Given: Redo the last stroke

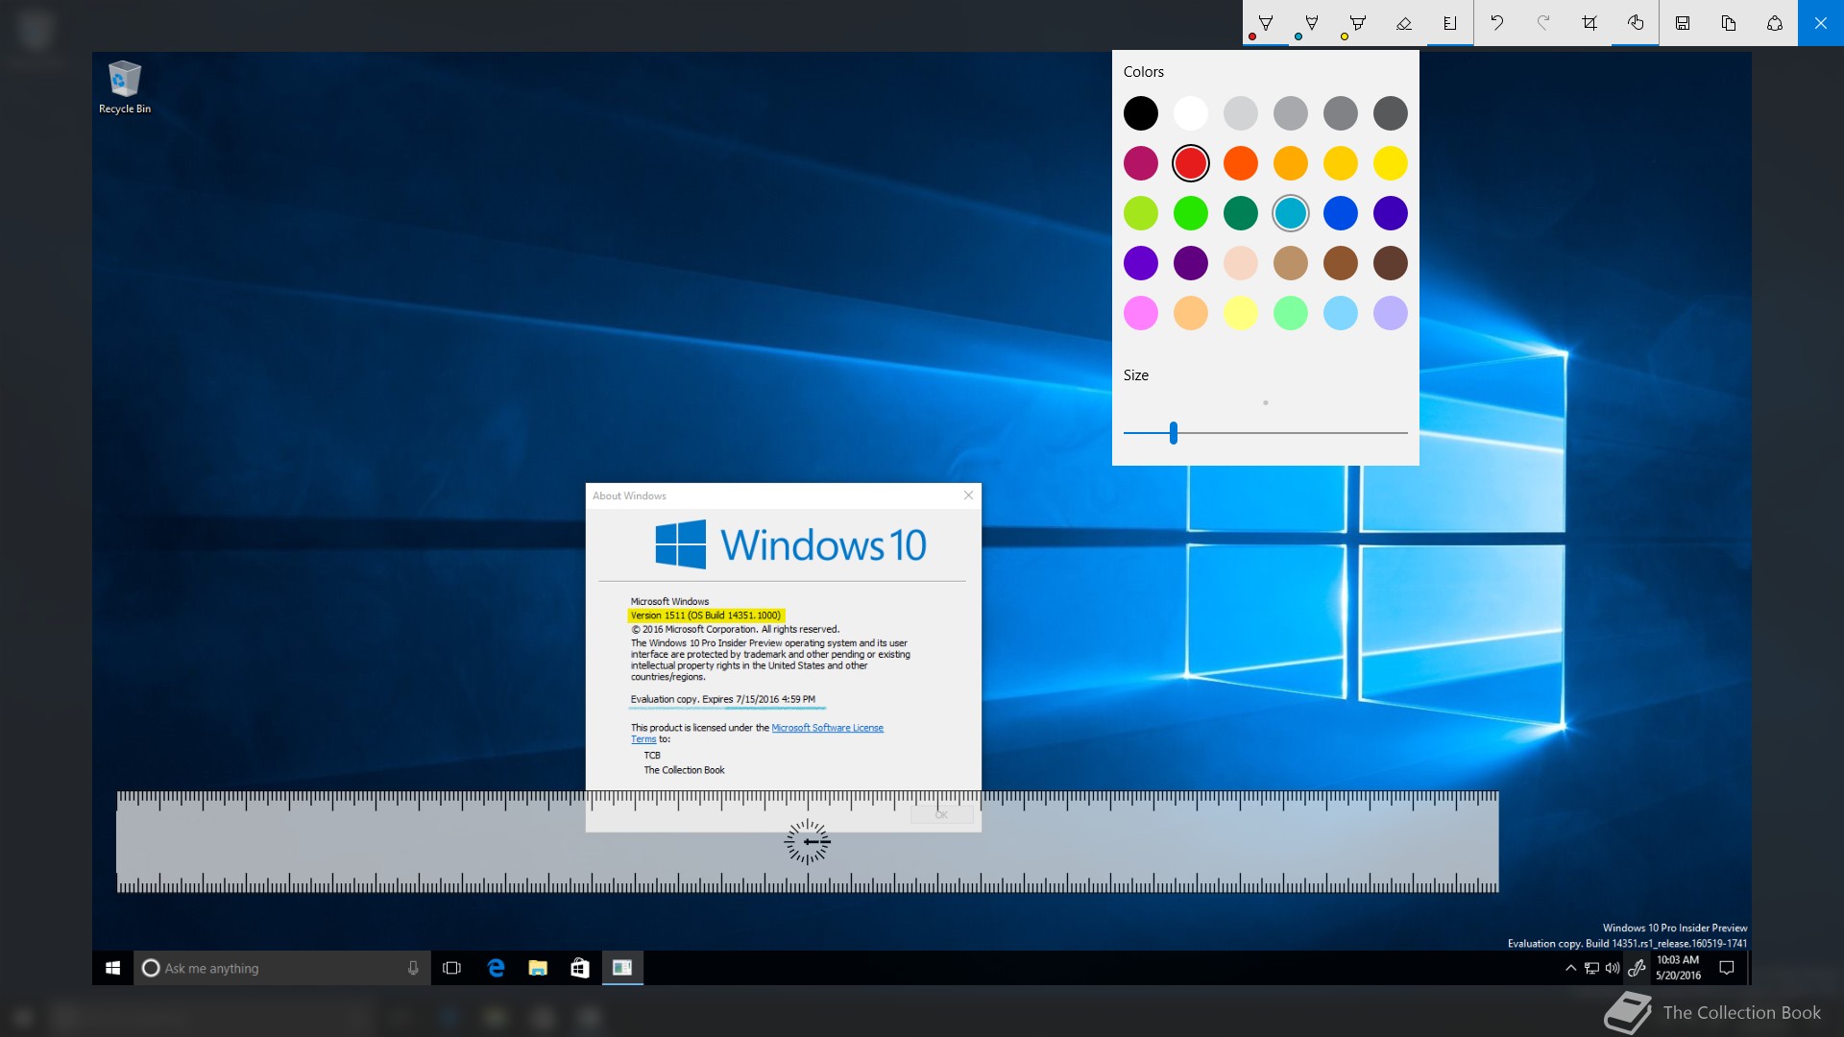Looking at the screenshot, I should 1543,23.
